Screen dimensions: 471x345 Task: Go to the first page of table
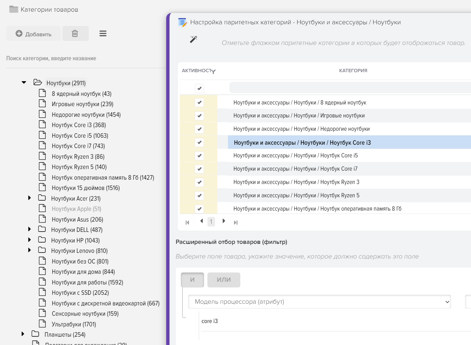point(187,222)
